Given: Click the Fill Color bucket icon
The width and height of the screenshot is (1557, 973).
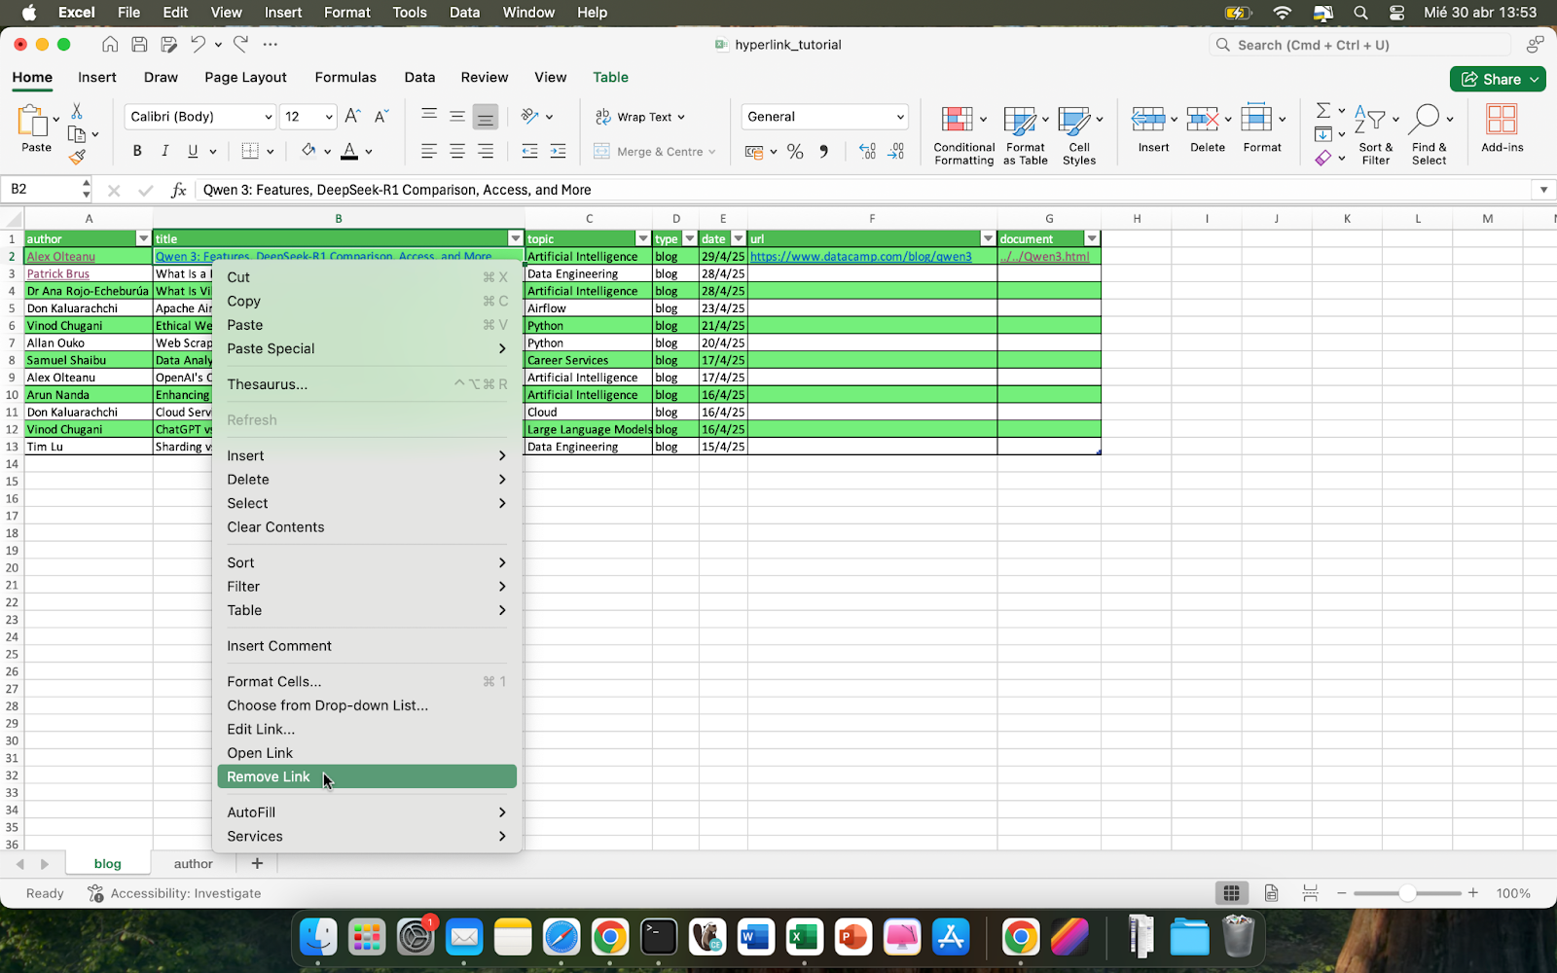Looking at the screenshot, I should tap(308, 151).
